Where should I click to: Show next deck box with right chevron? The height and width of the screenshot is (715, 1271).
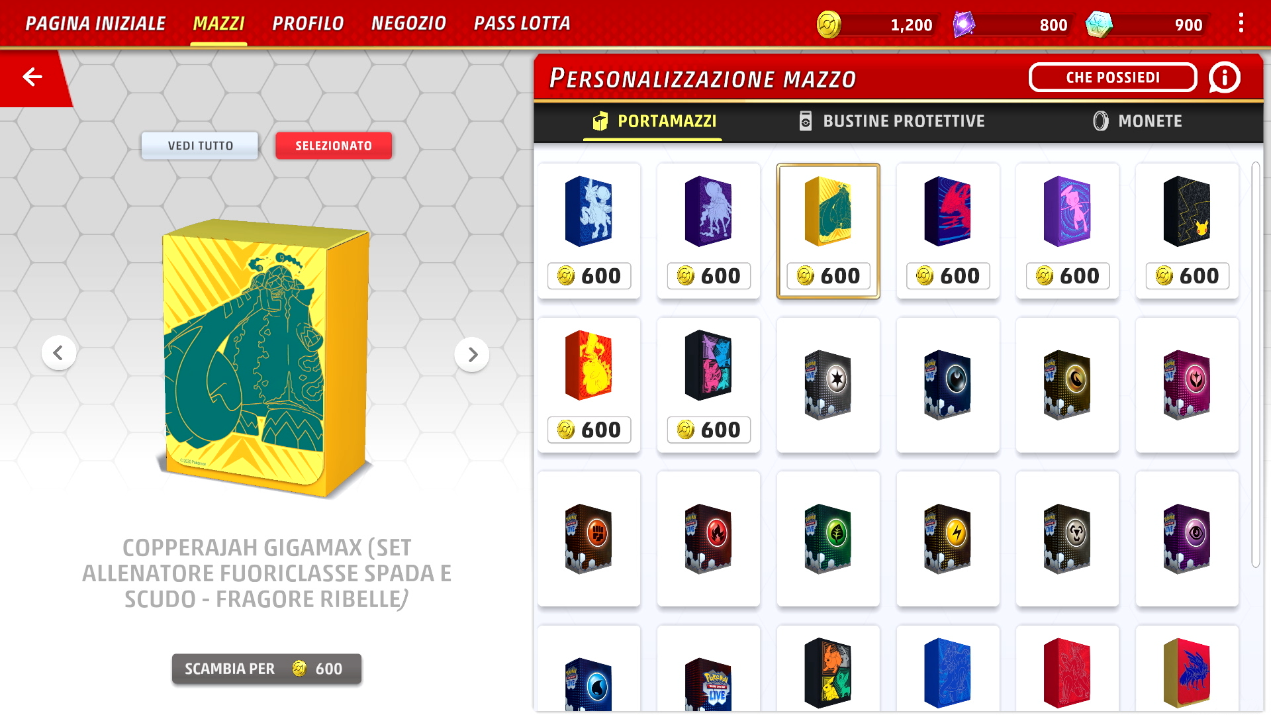[x=471, y=354]
